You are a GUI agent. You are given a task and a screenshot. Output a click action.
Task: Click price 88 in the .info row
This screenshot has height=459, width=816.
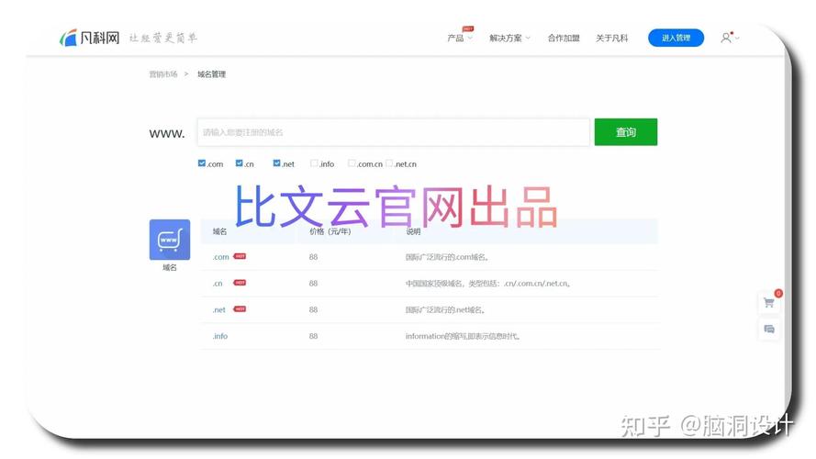pyautogui.click(x=313, y=336)
